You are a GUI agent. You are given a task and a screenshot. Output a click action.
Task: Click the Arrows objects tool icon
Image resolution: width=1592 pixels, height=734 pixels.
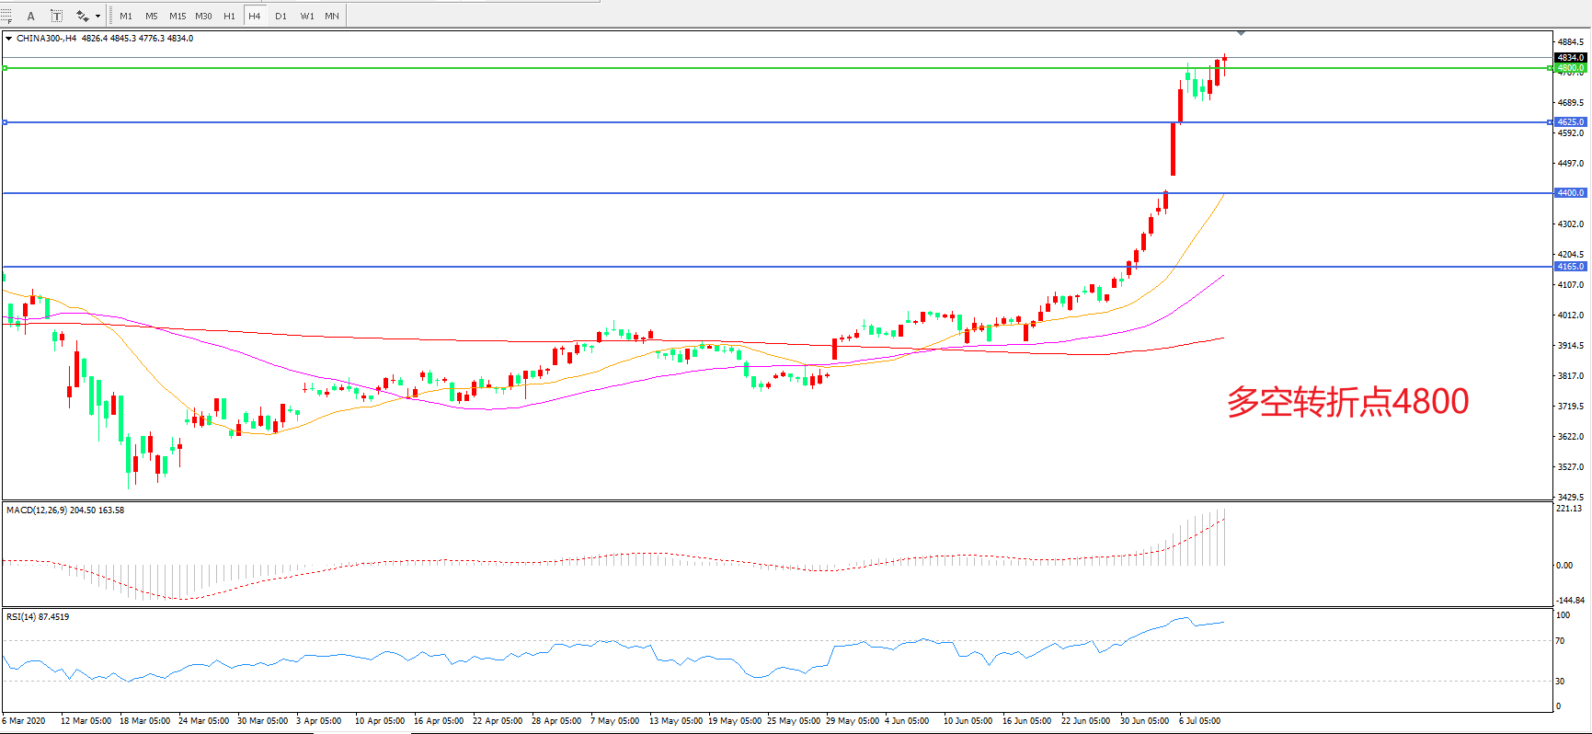(82, 16)
